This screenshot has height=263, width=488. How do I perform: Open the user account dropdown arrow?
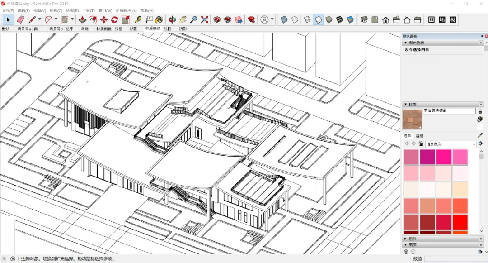click(x=272, y=19)
